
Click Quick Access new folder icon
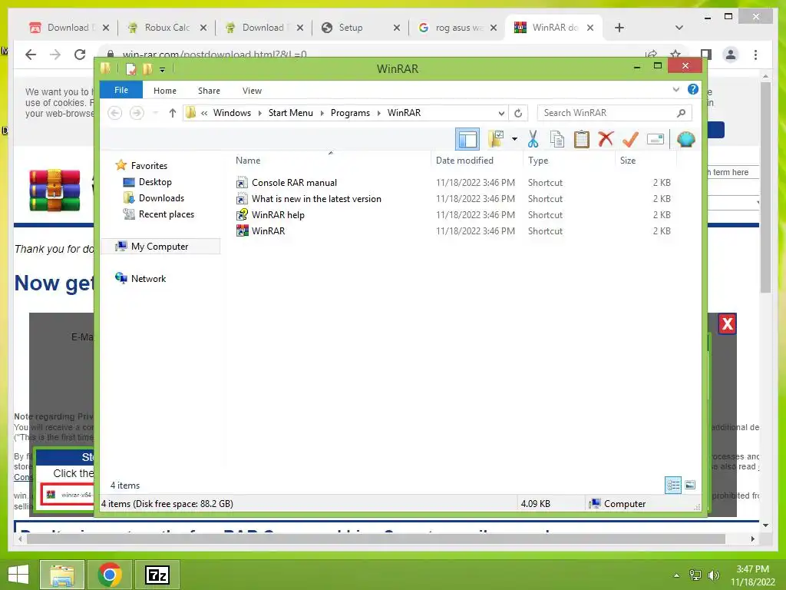pos(147,69)
